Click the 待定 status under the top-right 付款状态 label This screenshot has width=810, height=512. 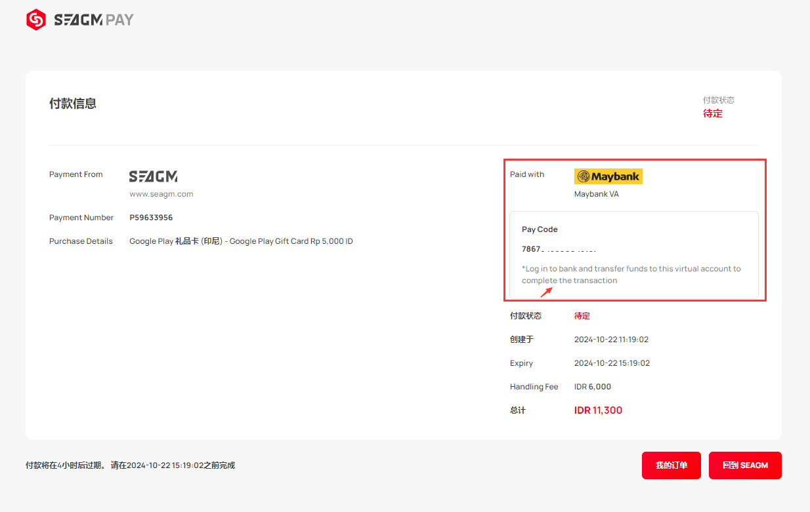tap(713, 113)
